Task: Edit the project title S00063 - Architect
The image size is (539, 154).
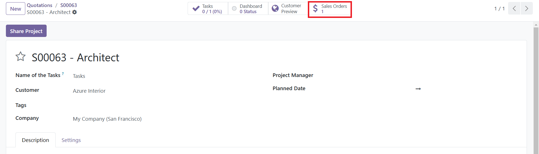Action: pos(76,57)
